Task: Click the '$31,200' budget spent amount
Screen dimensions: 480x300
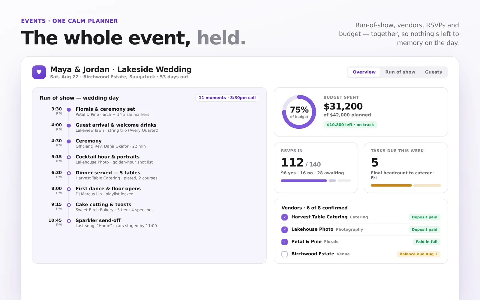Action: click(x=343, y=106)
